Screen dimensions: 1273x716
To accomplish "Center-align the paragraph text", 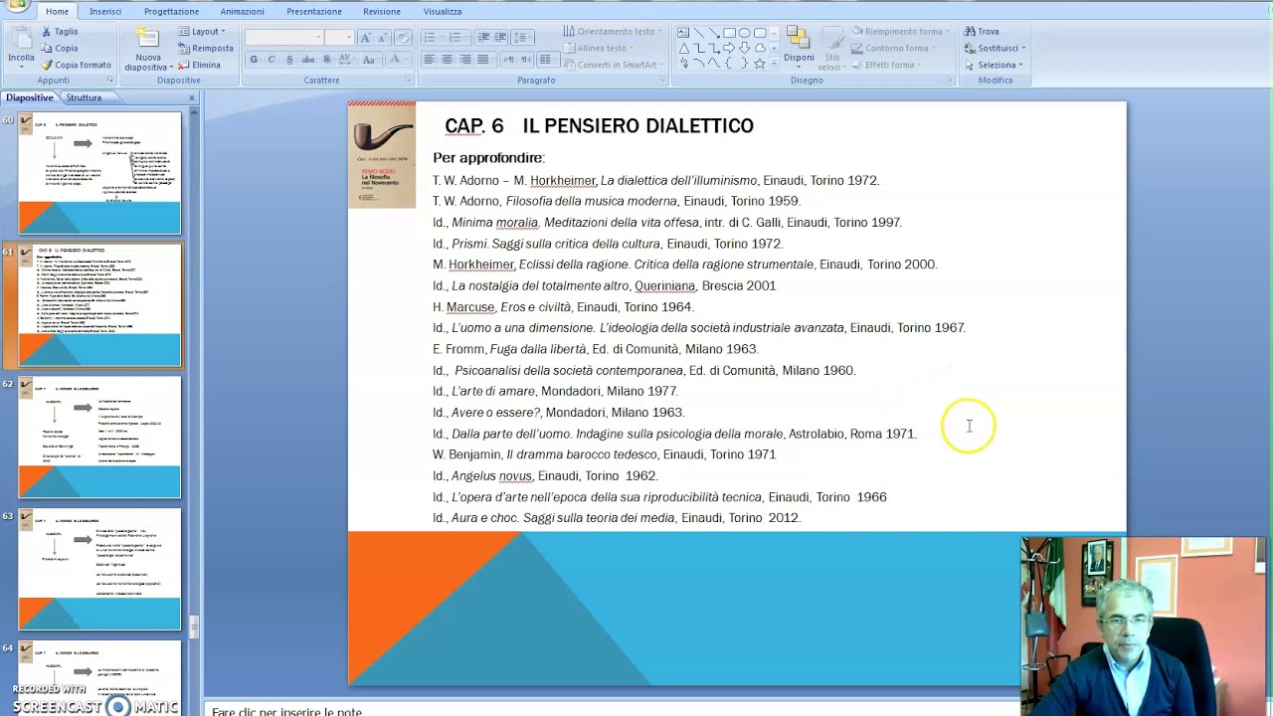I will click(x=448, y=60).
